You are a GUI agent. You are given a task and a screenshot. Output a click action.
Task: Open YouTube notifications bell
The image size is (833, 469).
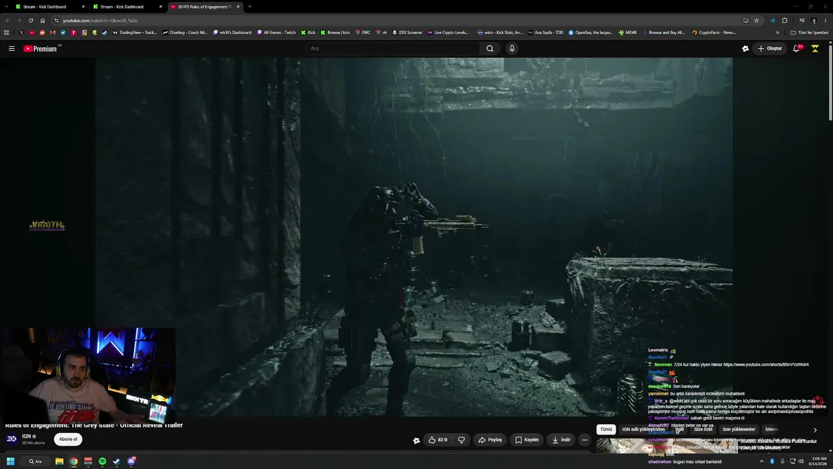[797, 48]
